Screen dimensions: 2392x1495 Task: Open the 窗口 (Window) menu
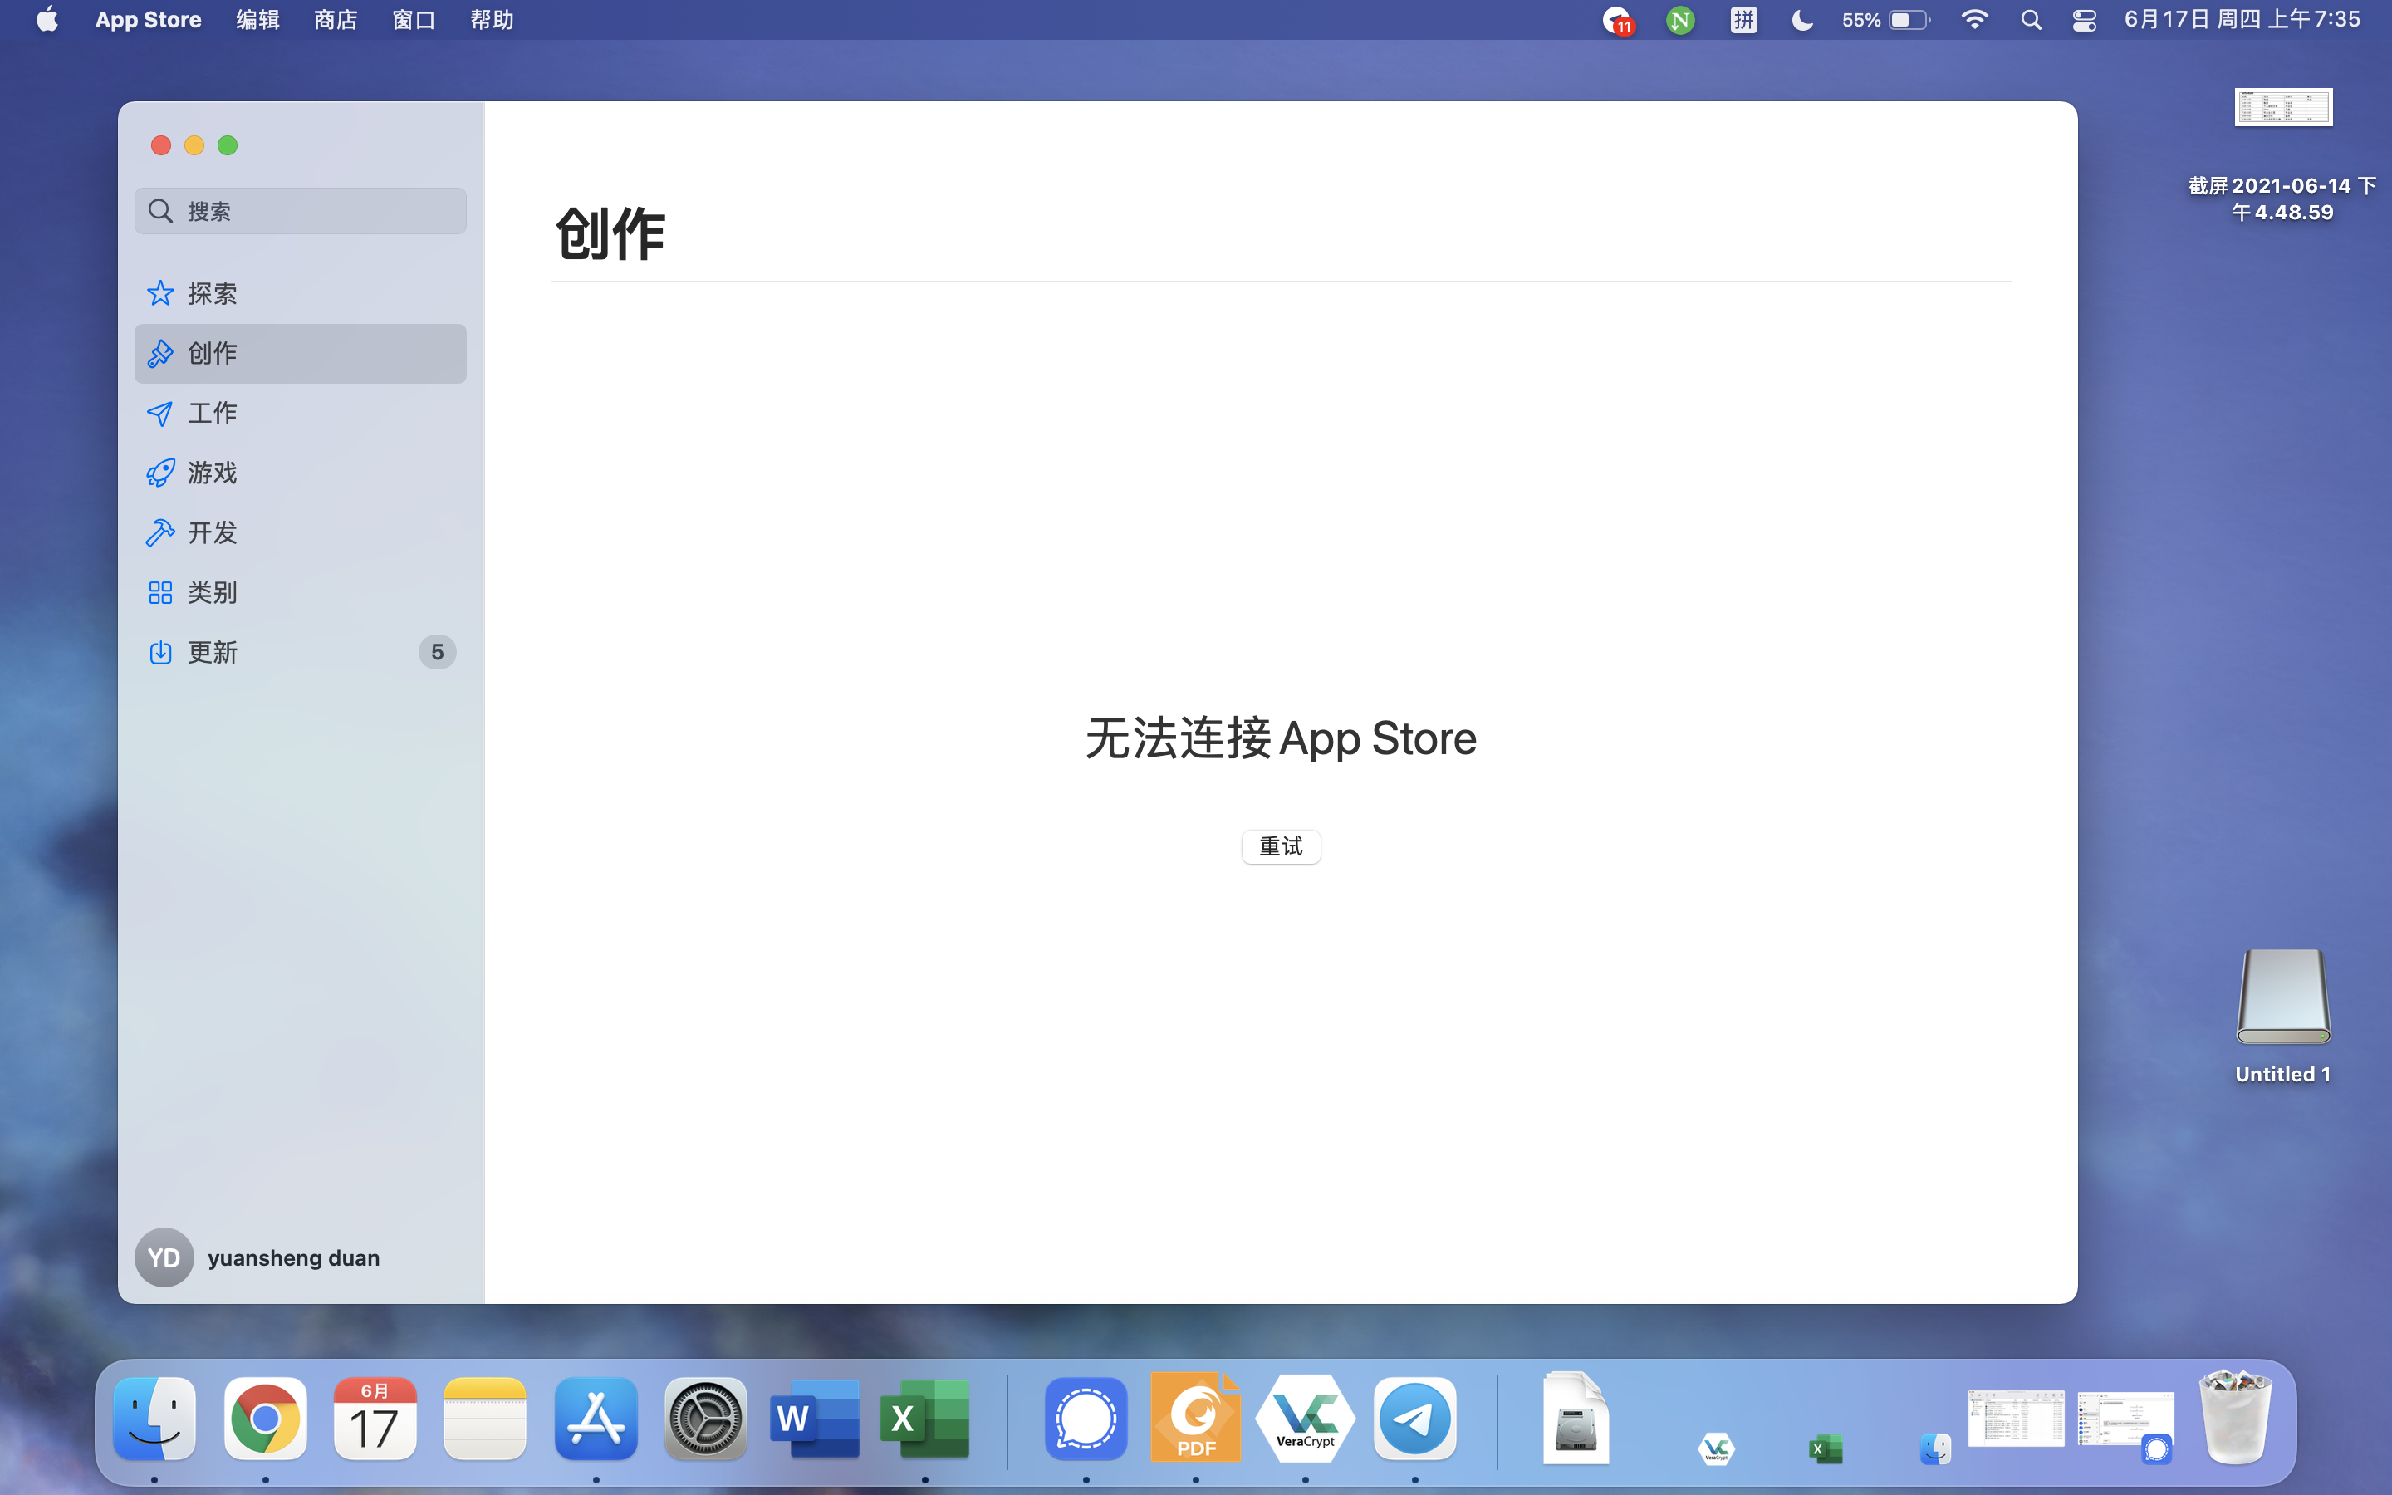[413, 20]
